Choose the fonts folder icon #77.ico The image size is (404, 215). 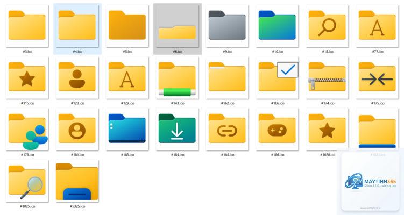(377, 26)
